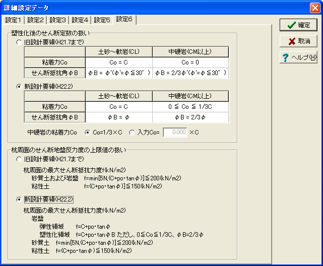
Task: Close the 詳細設定データ dialog window
Action: tap(315, 8)
